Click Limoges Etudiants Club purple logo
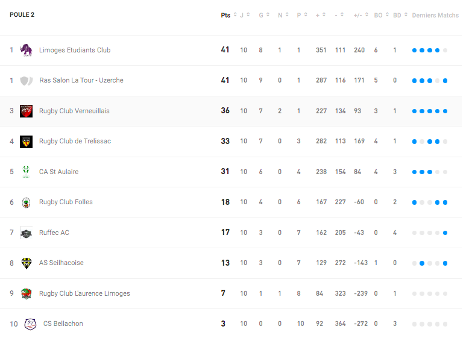 (x=26, y=50)
